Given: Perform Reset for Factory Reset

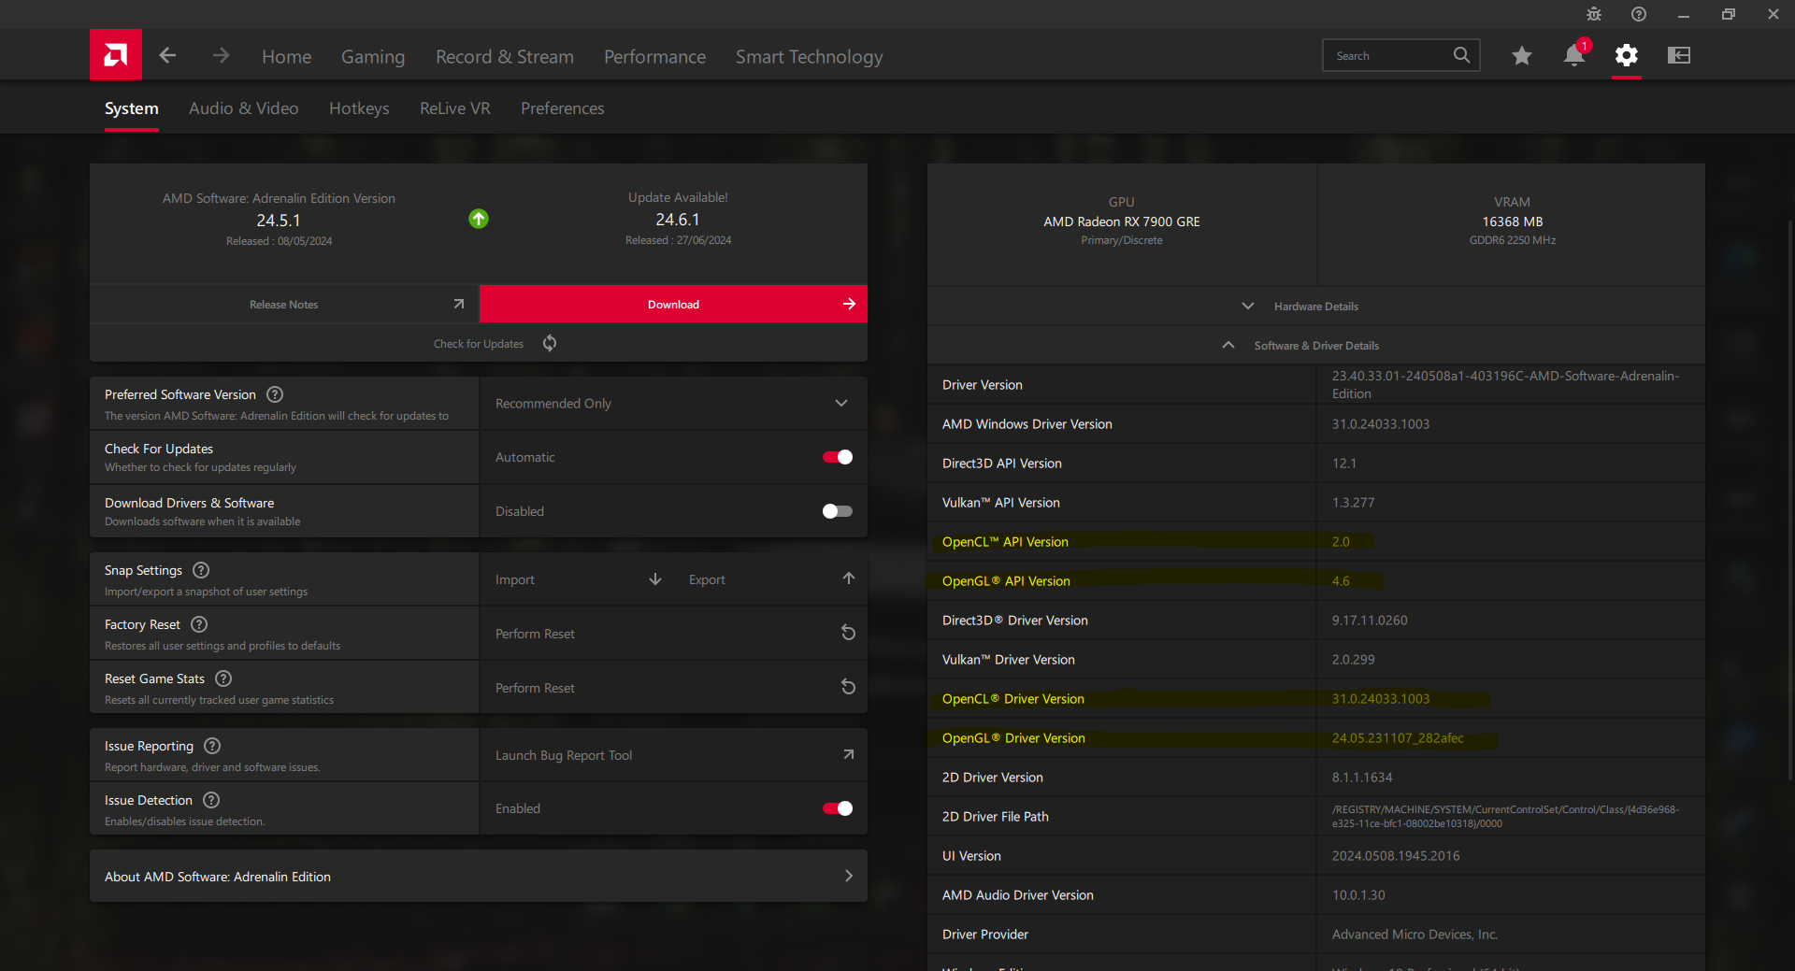Looking at the screenshot, I should pos(673,634).
